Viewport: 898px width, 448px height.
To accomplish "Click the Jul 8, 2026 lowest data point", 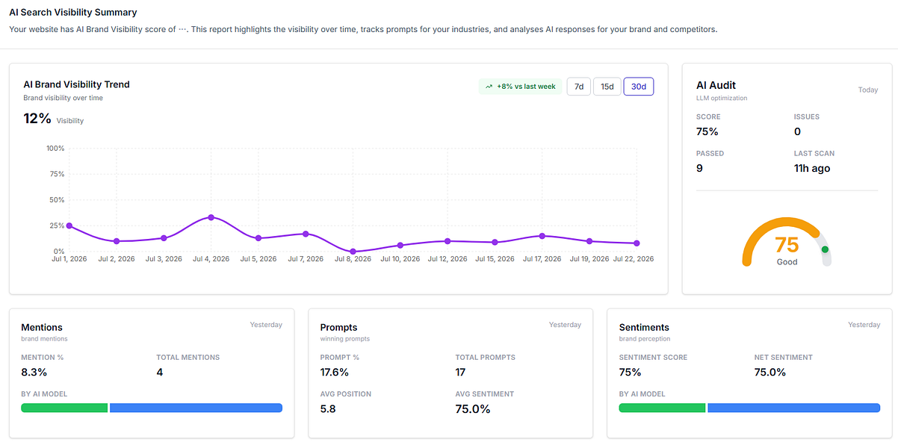I will tap(353, 252).
